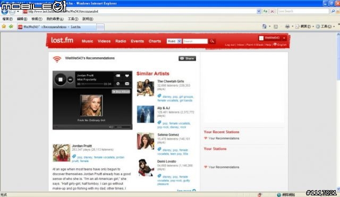Switch to the Paint it Black theme

pyautogui.click(x=254, y=45)
